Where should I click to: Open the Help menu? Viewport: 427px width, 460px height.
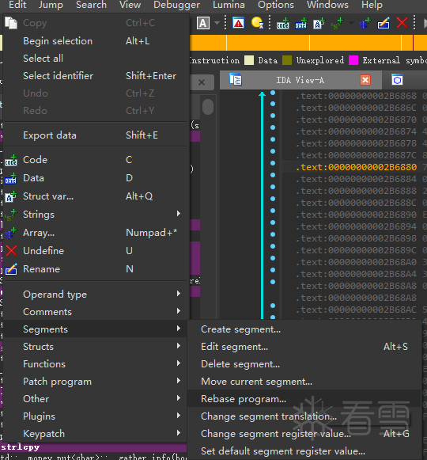tap(372, 5)
